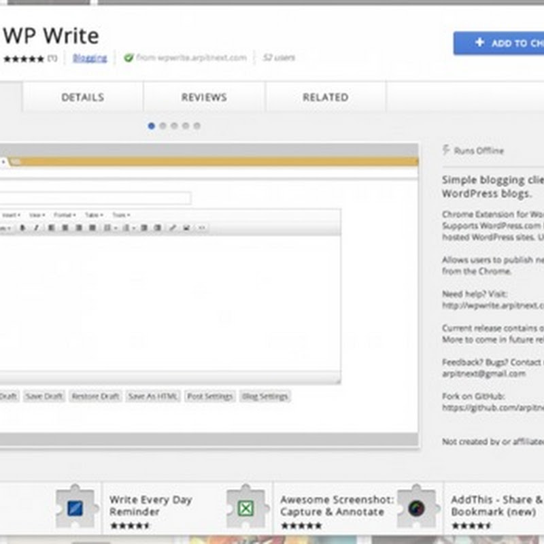Open AddThis - Share & Bookmark extension
The image size is (544, 544).
(x=497, y=505)
